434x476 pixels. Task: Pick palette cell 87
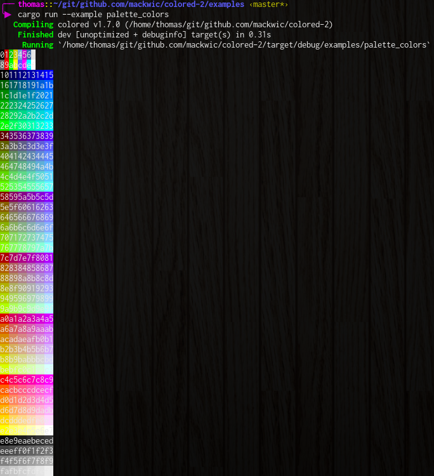49,268
